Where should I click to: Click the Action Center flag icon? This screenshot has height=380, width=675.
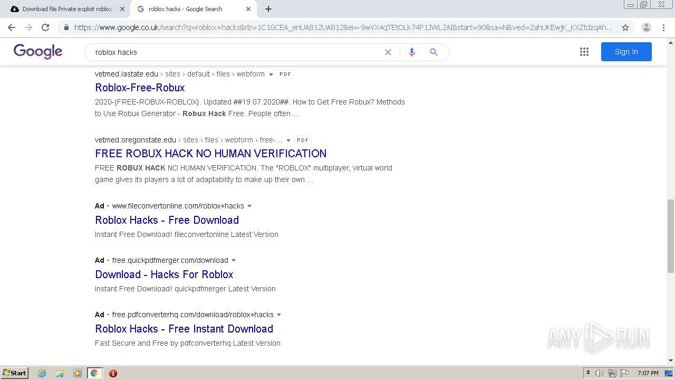pyautogui.click(x=625, y=373)
